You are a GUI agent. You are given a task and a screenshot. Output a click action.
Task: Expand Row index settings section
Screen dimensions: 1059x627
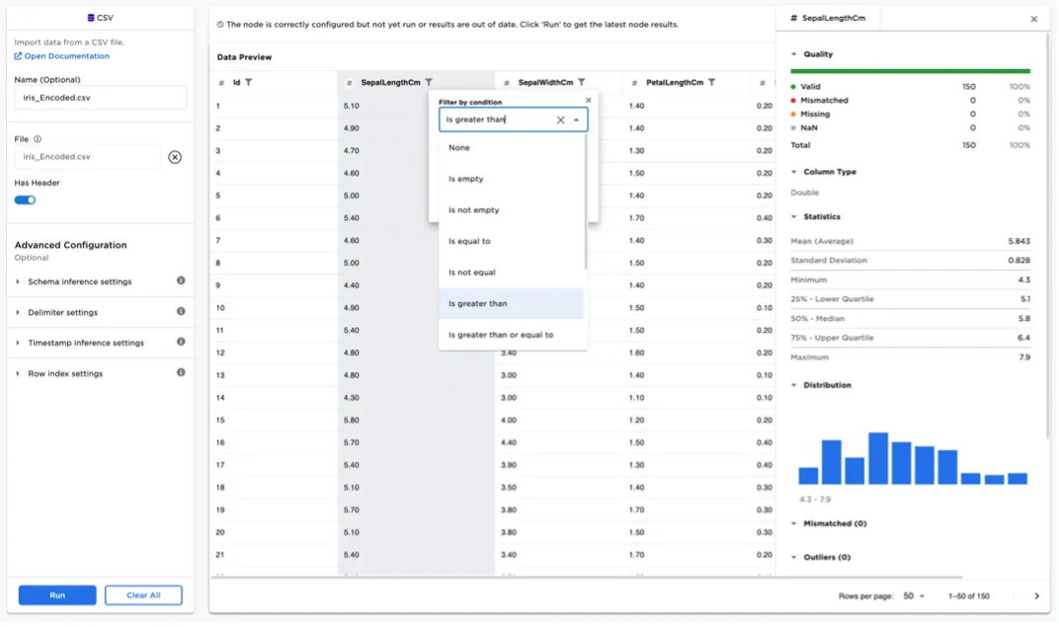[x=65, y=374]
